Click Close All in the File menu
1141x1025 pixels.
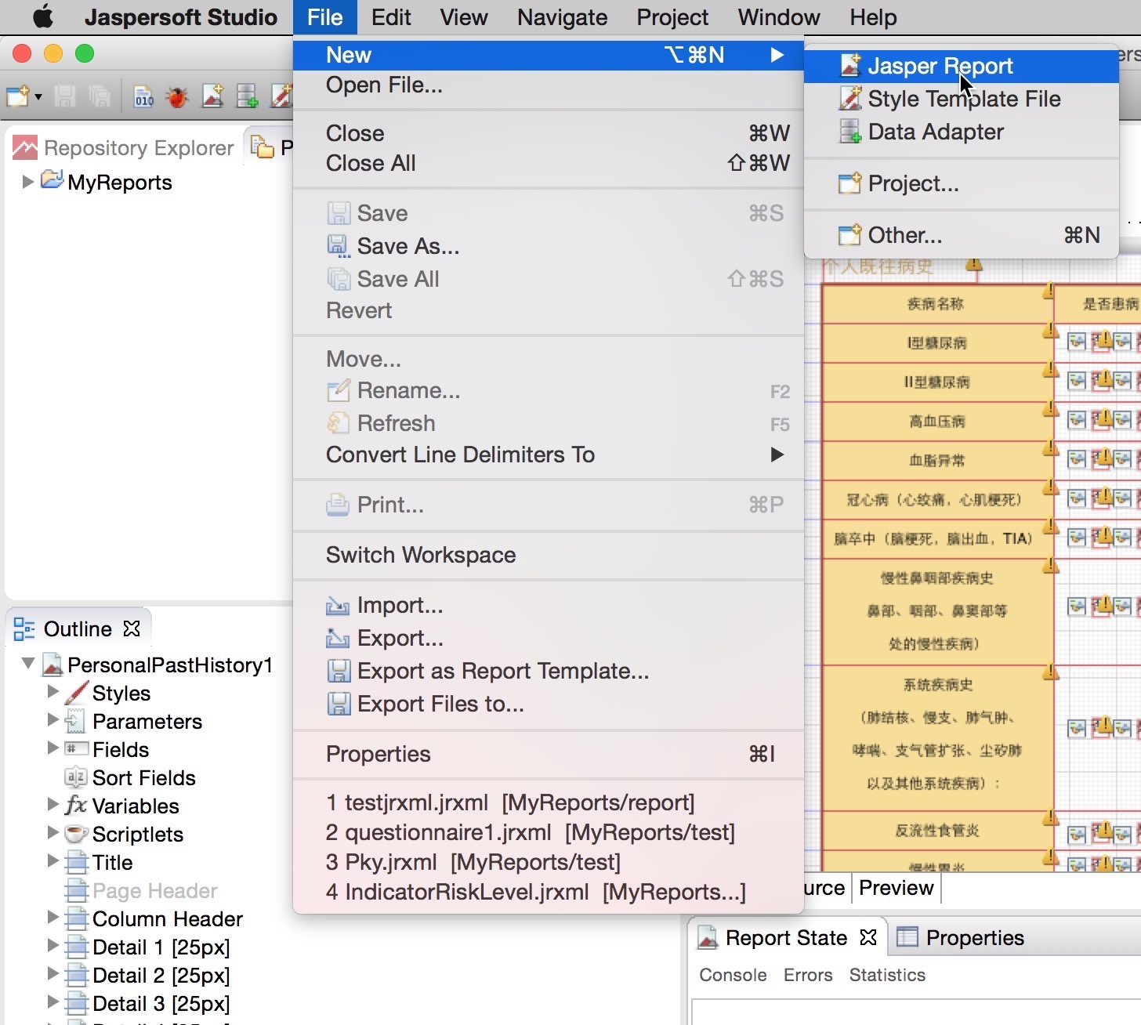click(549, 163)
